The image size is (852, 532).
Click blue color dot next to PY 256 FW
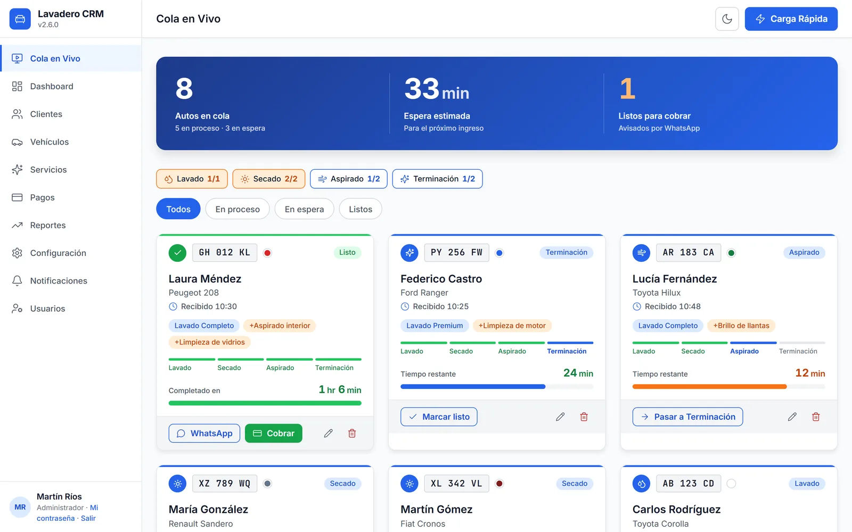499,253
